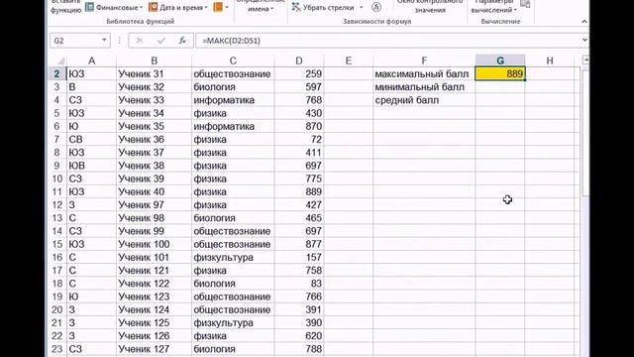
Task: Select cell ЮВ in column A
Action: [91, 166]
